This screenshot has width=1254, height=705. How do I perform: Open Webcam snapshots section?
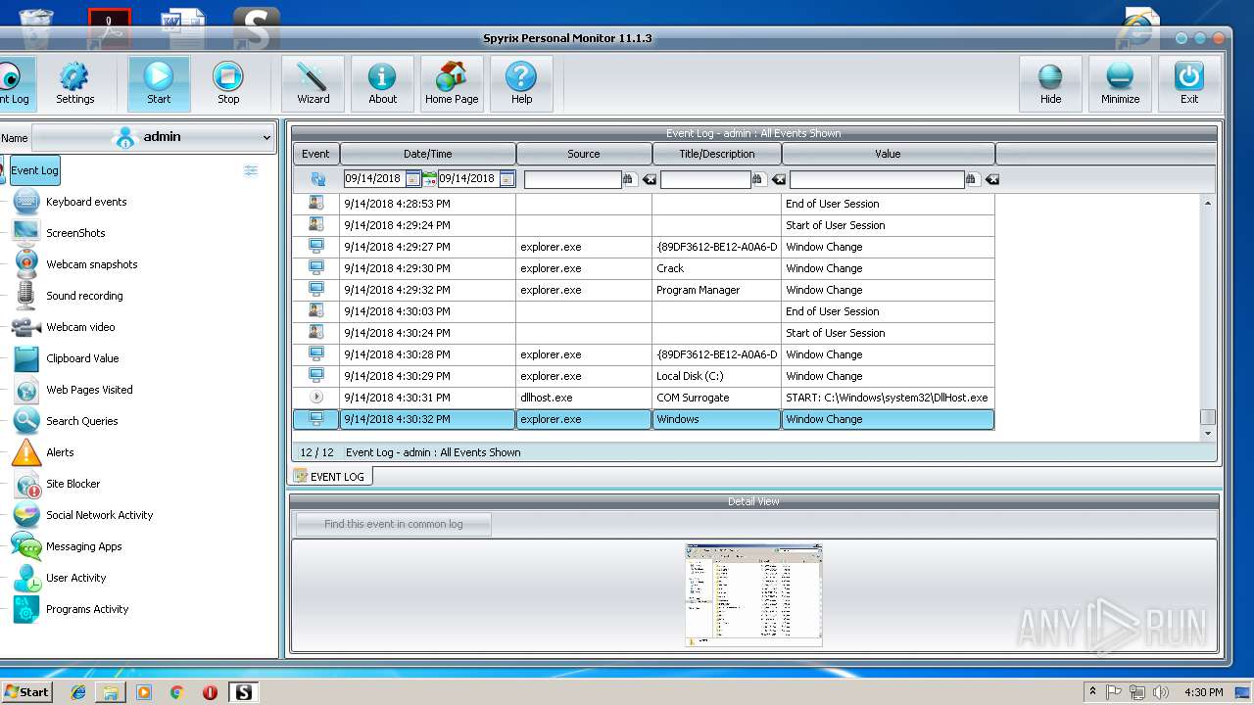91,264
